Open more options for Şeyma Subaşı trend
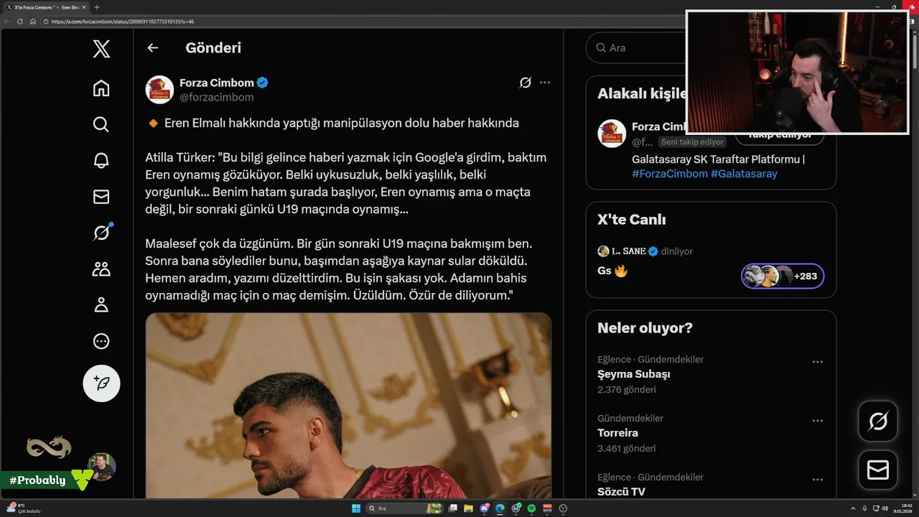This screenshot has width=919, height=517. (817, 362)
